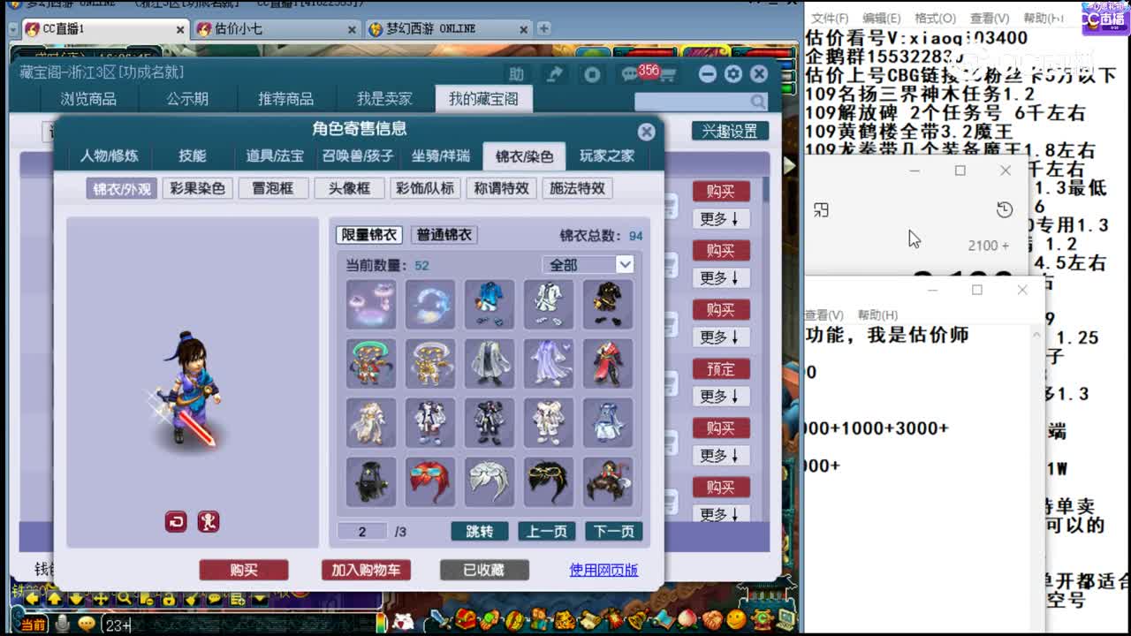The width and height of the screenshot is (1131, 636).
Task: Click the red 购买 button in dialog
Action: point(244,571)
